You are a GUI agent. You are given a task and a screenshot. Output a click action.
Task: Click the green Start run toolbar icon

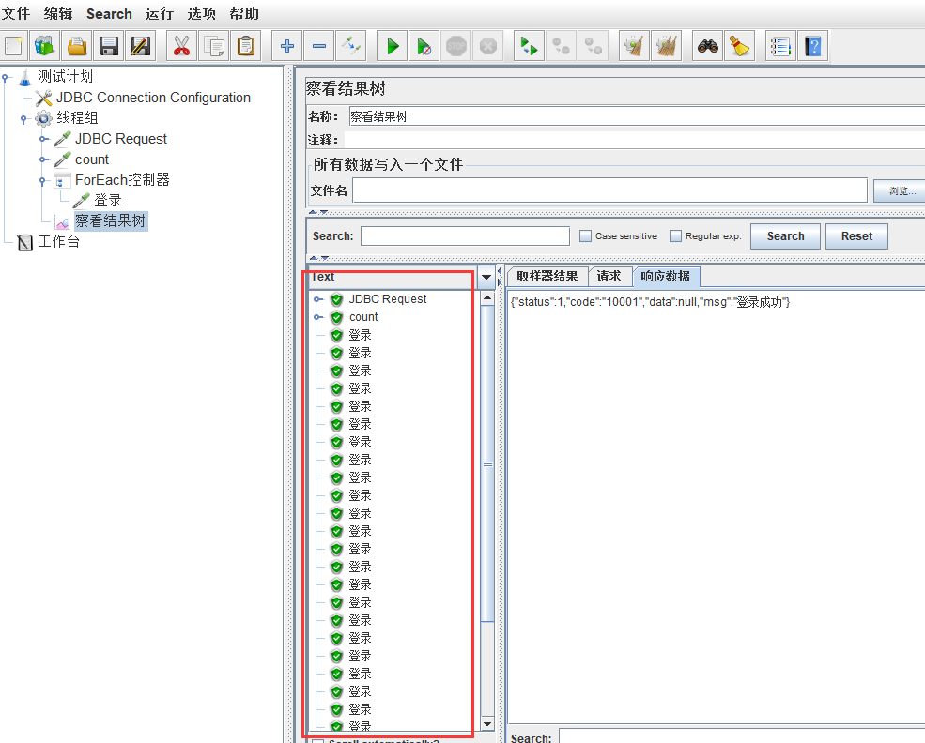point(393,46)
